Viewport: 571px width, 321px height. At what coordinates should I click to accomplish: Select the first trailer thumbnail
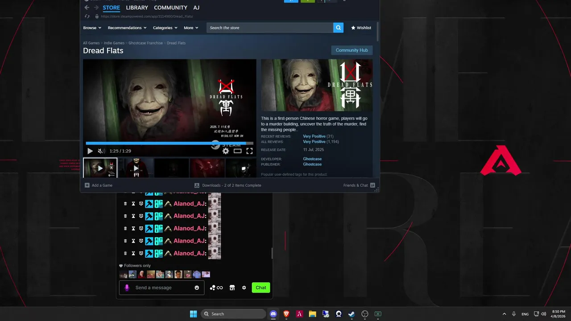100,168
